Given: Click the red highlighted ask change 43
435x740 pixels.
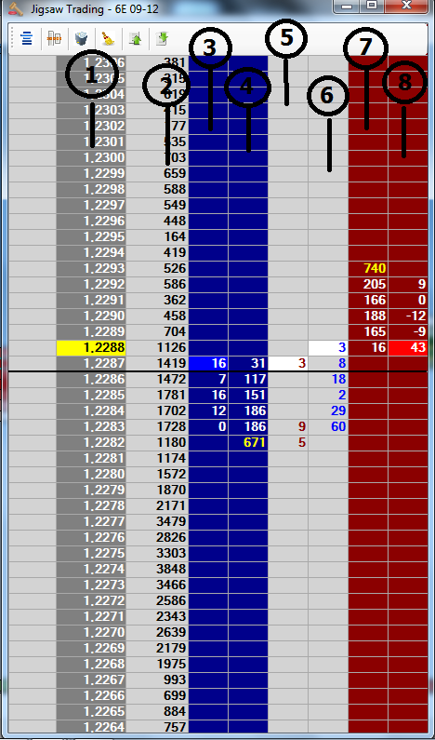Looking at the screenshot, I should tap(408, 348).
